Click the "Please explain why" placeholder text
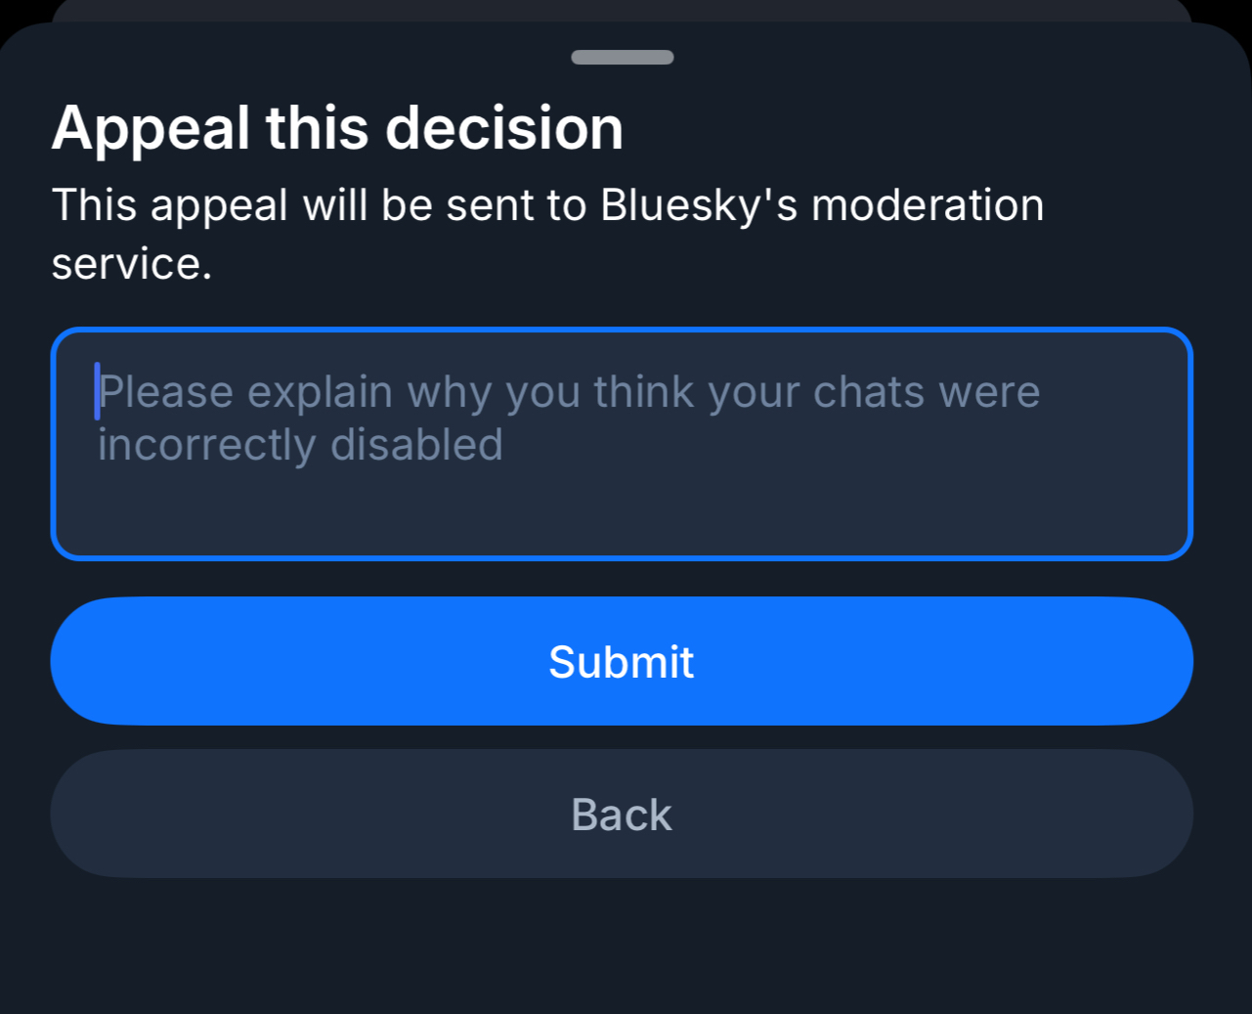 click(569, 392)
